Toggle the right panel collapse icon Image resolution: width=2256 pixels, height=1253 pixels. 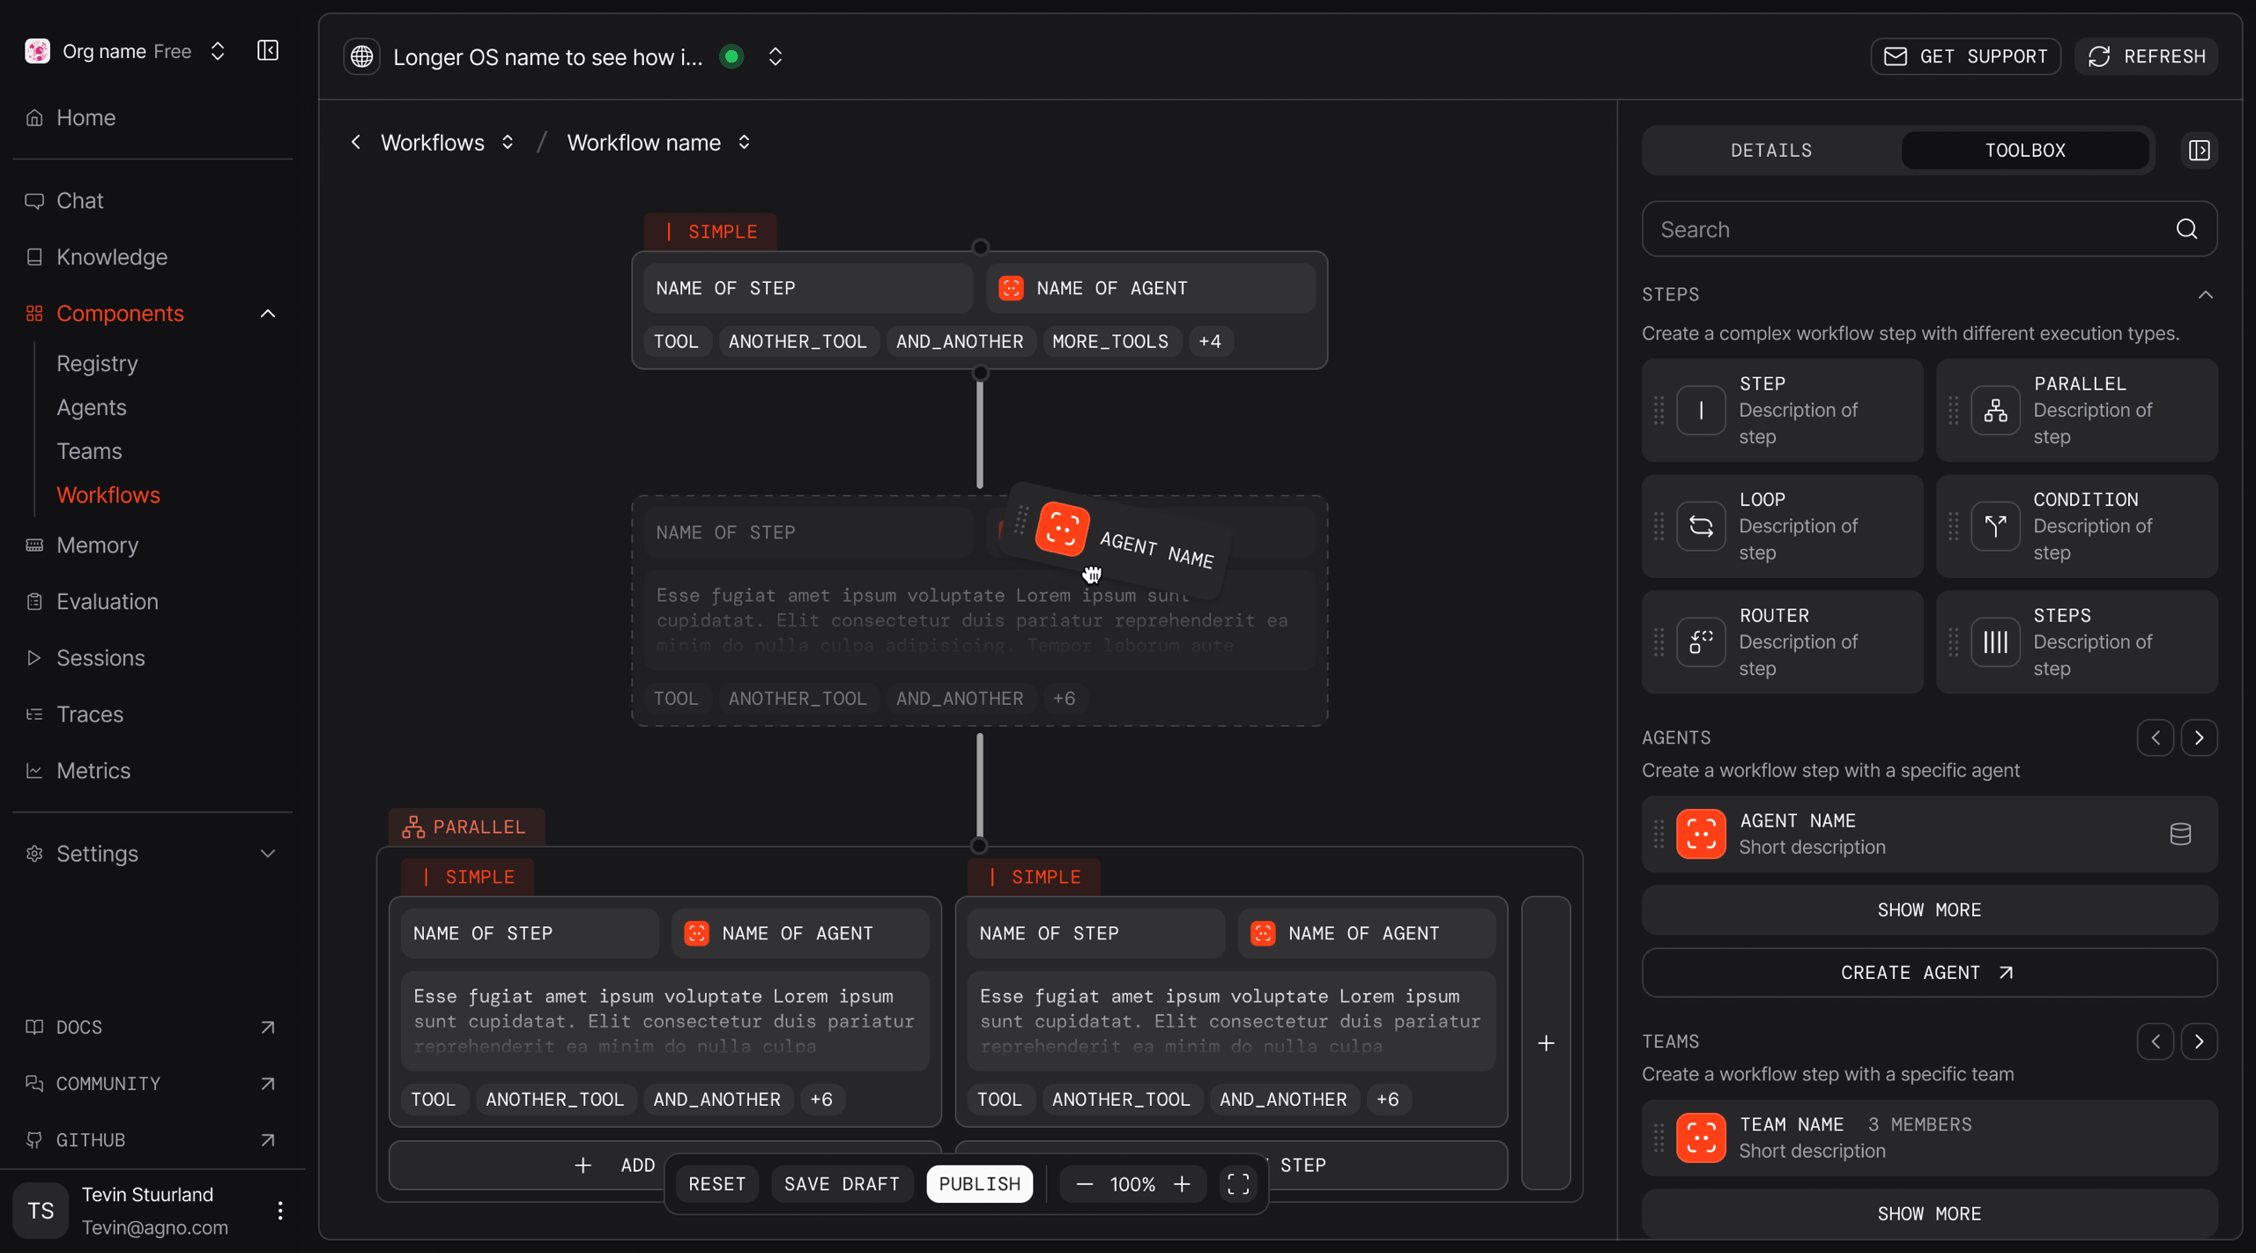[2200, 151]
